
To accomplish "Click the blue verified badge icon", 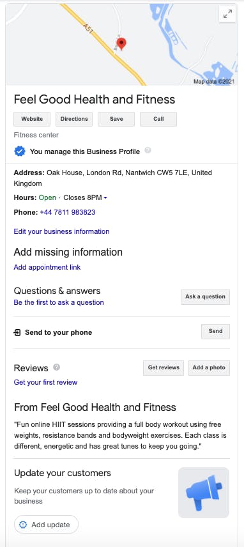I will [x=20, y=151].
